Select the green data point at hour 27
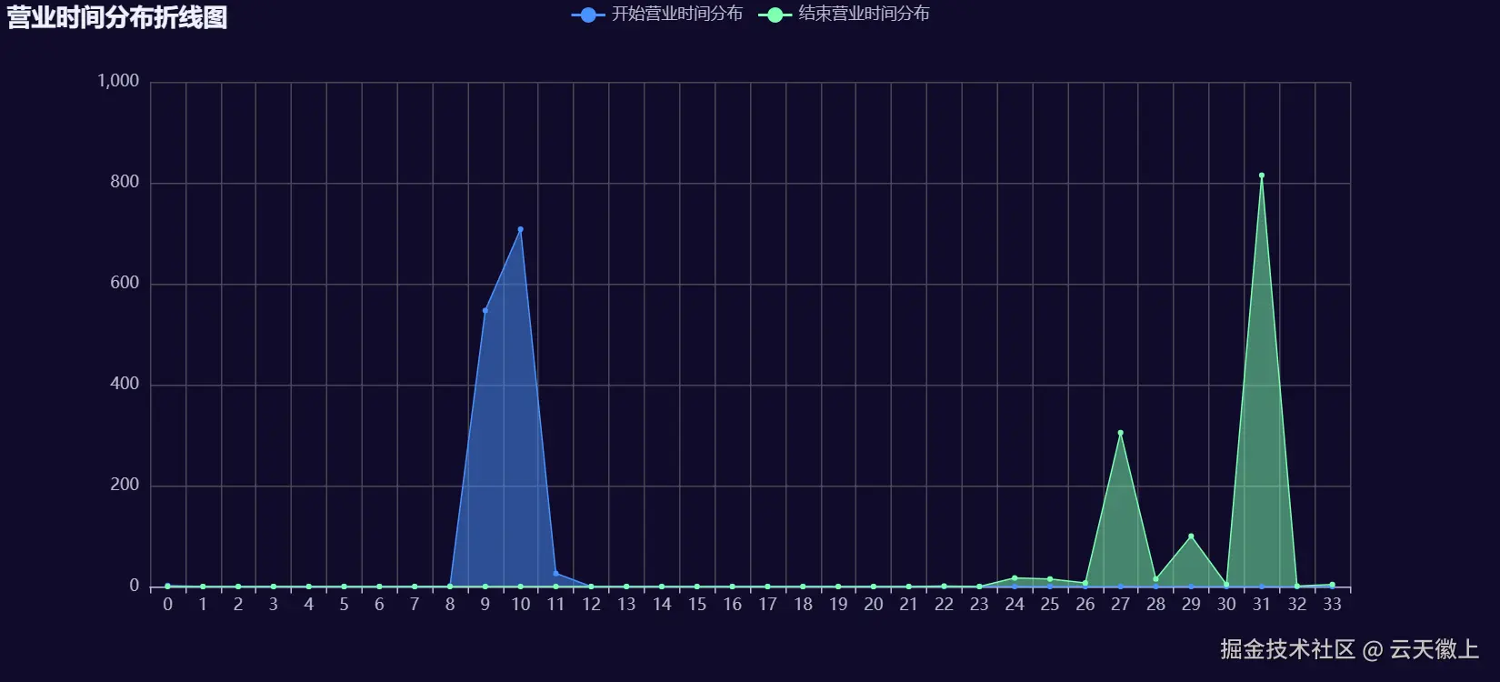 point(1120,433)
